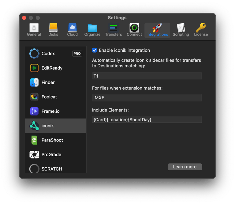This screenshot has height=204, width=235.
Task: Disable the iconik integration checkbox
Action: click(95, 50)
